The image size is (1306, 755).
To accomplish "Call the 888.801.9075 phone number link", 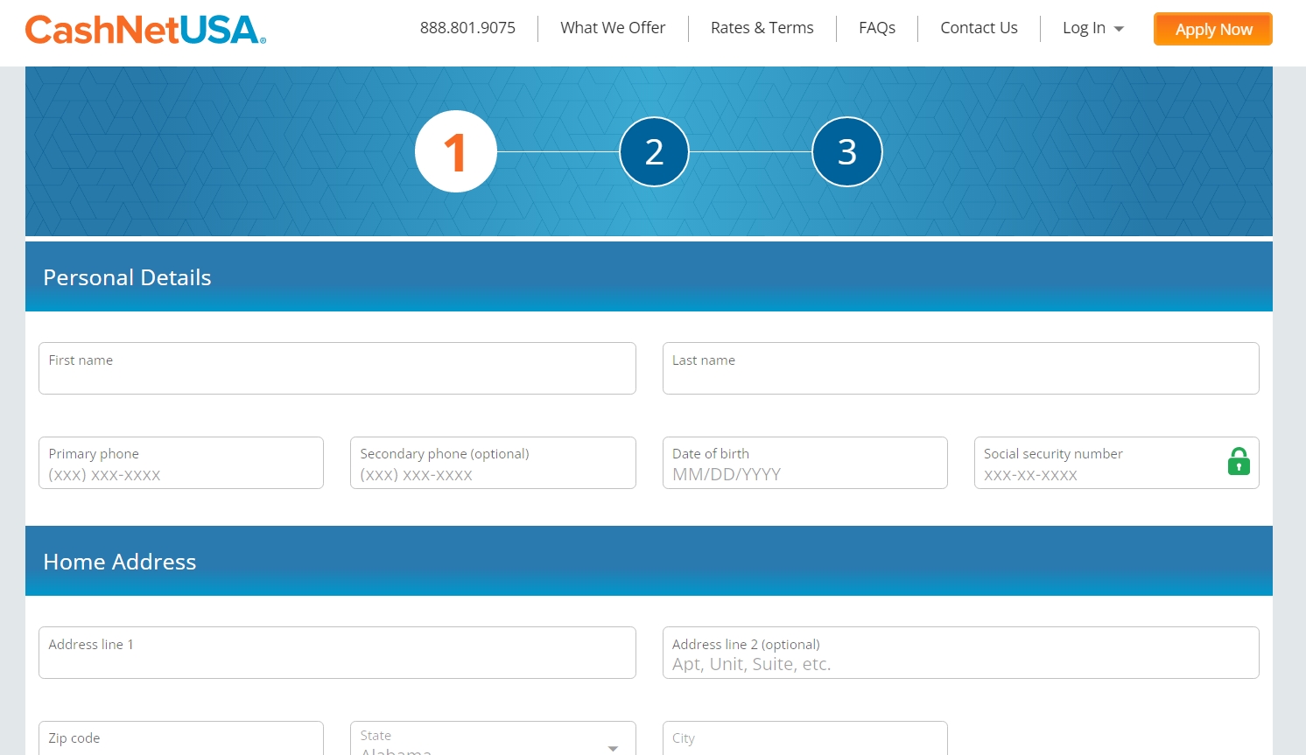I will (467, 27).
